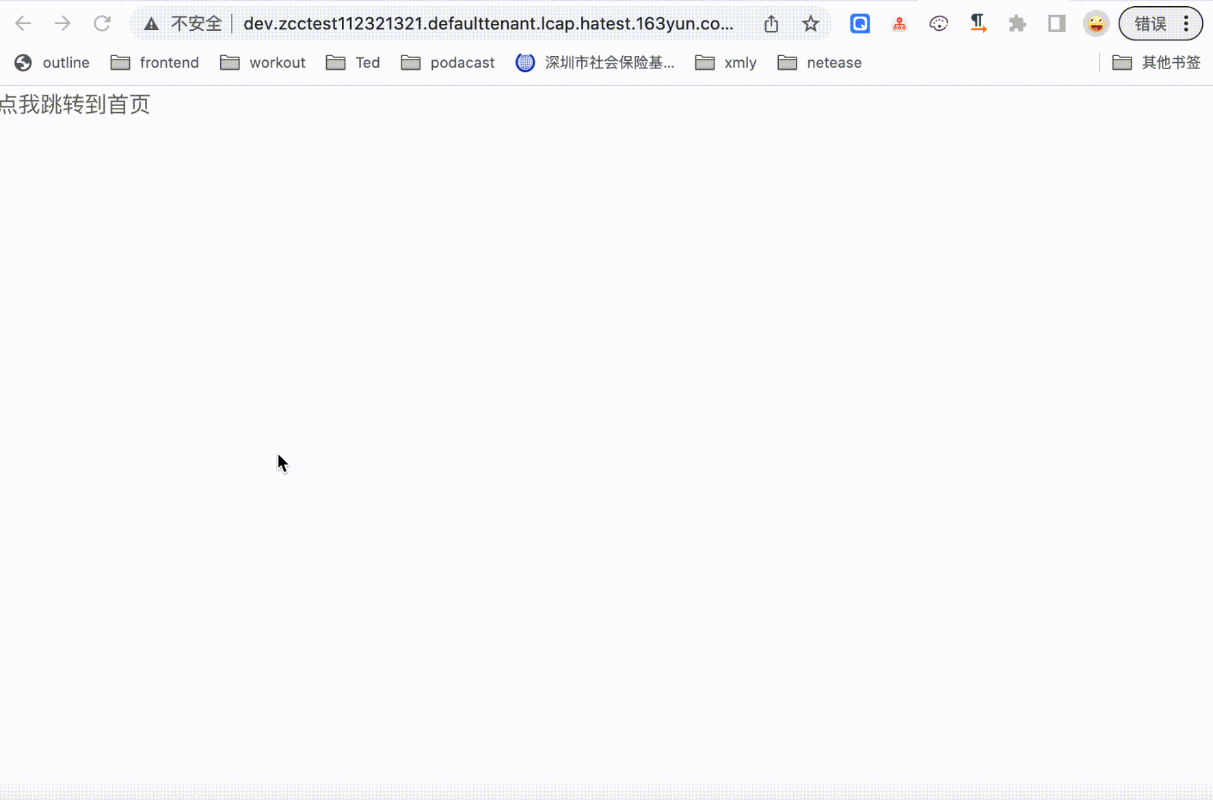Image resolution: width=1213 pixels, height=800 pixels.
Task: Open the podacast bookmarks folder
Action: 448,63
